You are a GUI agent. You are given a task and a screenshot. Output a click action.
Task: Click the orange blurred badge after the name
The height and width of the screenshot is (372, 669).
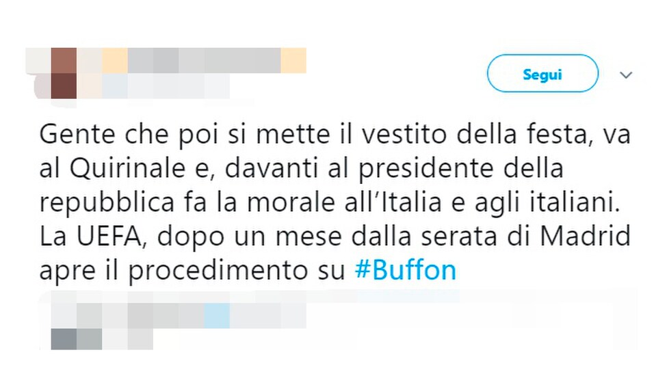293,61
